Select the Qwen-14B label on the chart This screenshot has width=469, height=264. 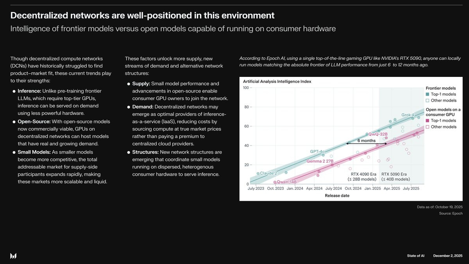(x=286, y=182)
